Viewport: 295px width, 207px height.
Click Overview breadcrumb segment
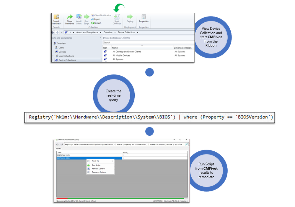pos(108,32)
